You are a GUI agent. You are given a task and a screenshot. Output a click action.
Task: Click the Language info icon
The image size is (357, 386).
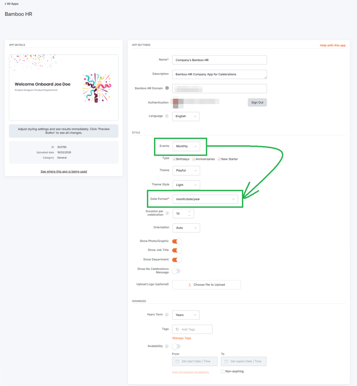pyautogui.click(x=167, y=115)
